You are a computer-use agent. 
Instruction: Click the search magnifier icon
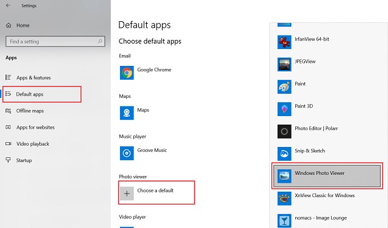tap(99, 42)
